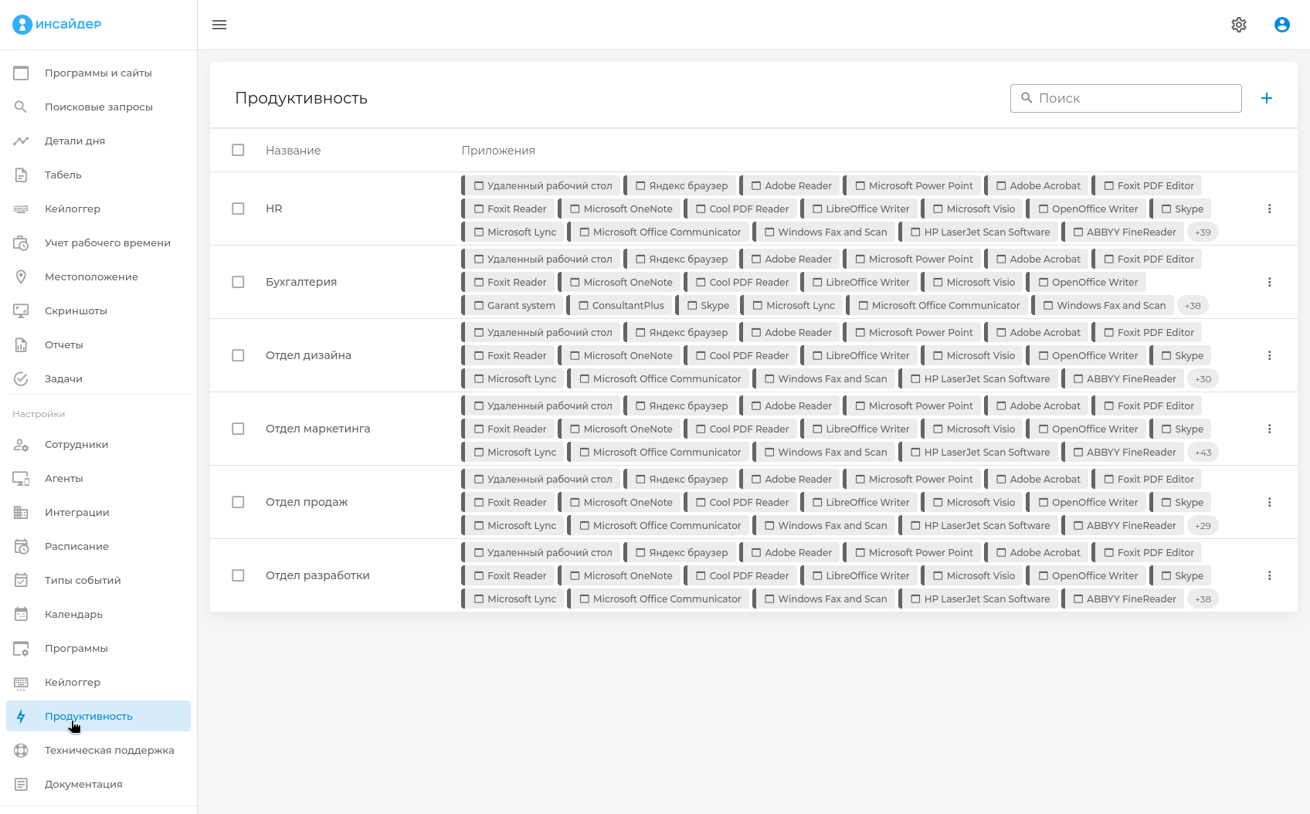
Task: Click the Местоположение pin icon
Action: click(x=21, y=276)
